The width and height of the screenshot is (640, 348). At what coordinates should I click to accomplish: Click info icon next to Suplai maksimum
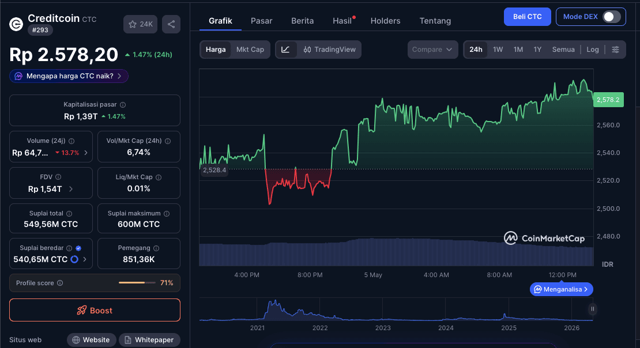[x=167, y=214]
